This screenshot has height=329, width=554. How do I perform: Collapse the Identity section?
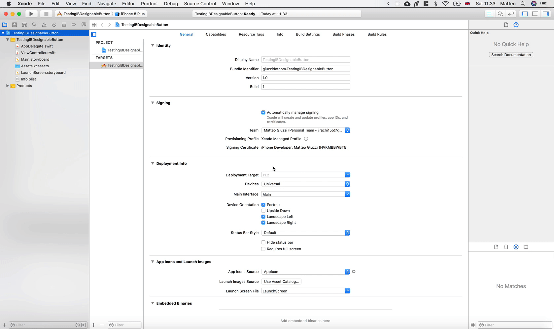(x=153, y=45)
